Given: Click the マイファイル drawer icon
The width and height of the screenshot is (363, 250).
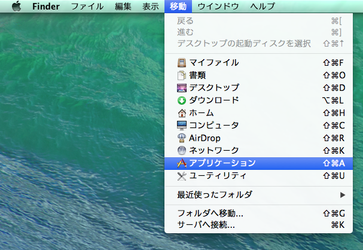Looking at the screenshot, I should coord(182,63).
